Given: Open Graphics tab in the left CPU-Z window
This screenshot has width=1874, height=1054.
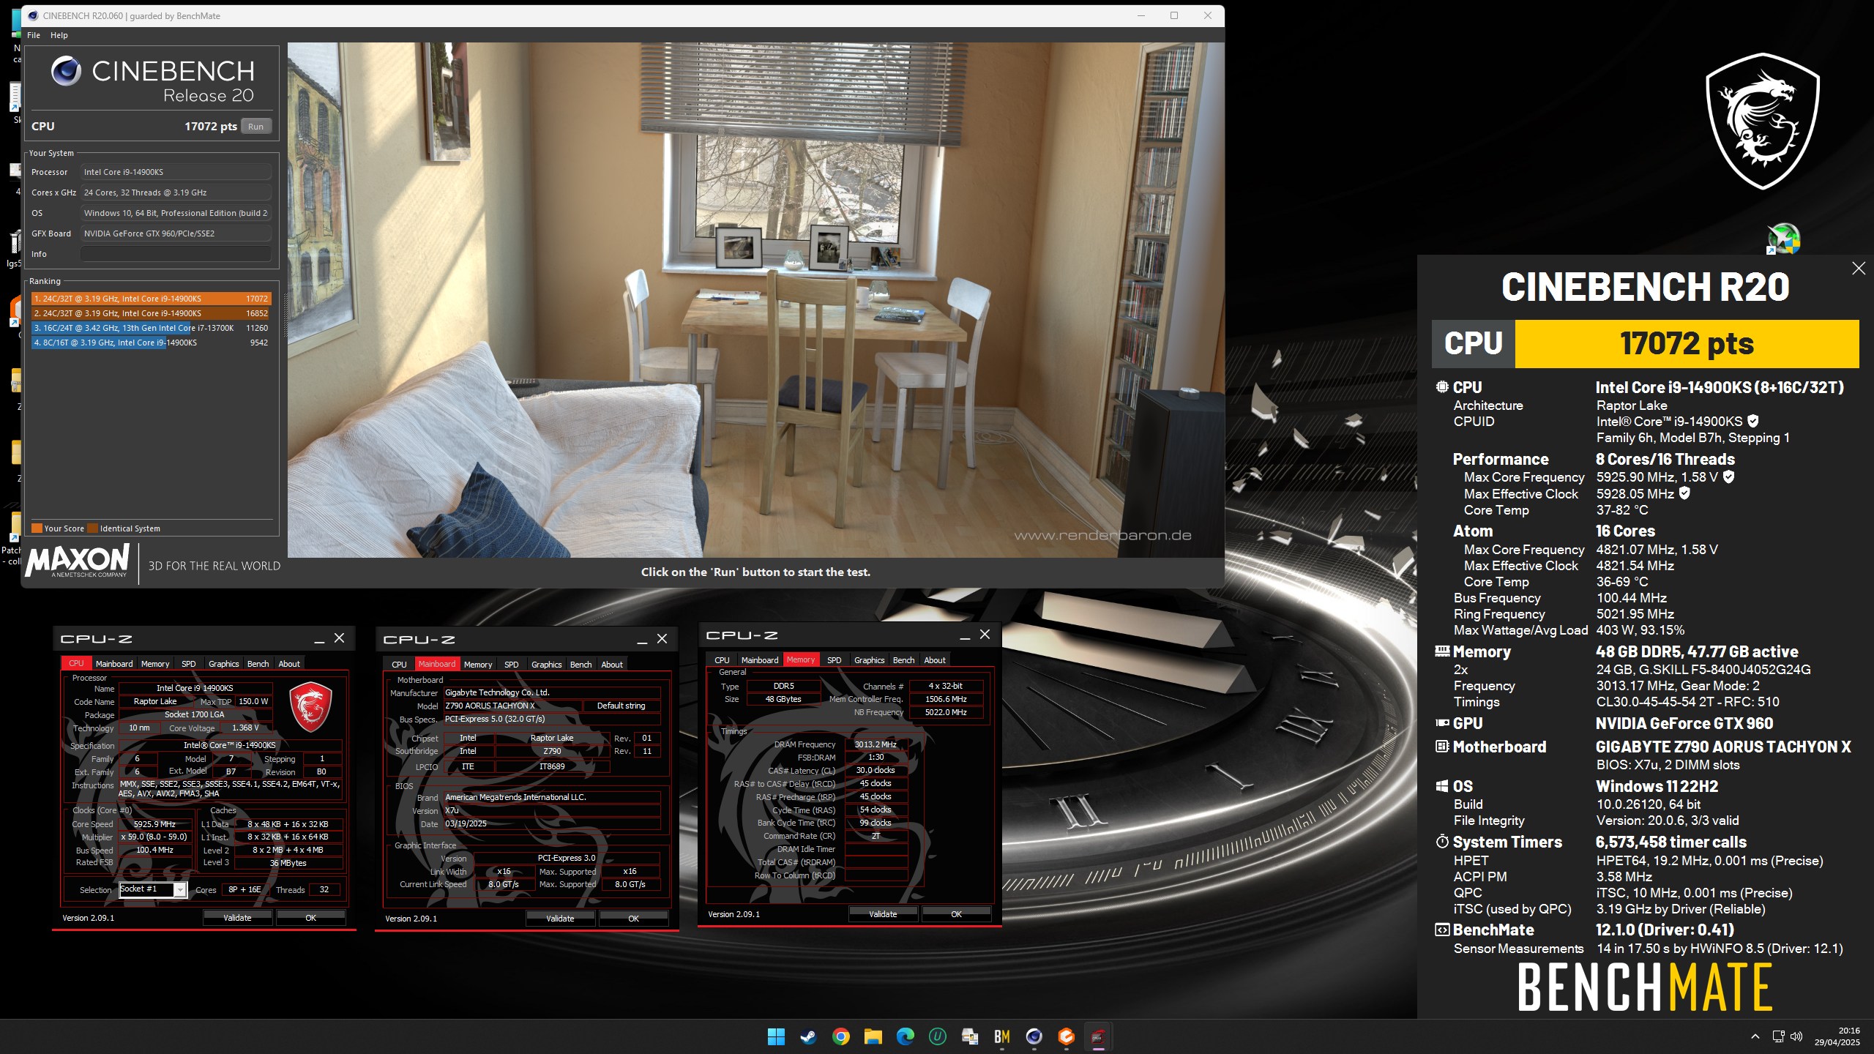Looking at the screenshot, I should [223, 664].
